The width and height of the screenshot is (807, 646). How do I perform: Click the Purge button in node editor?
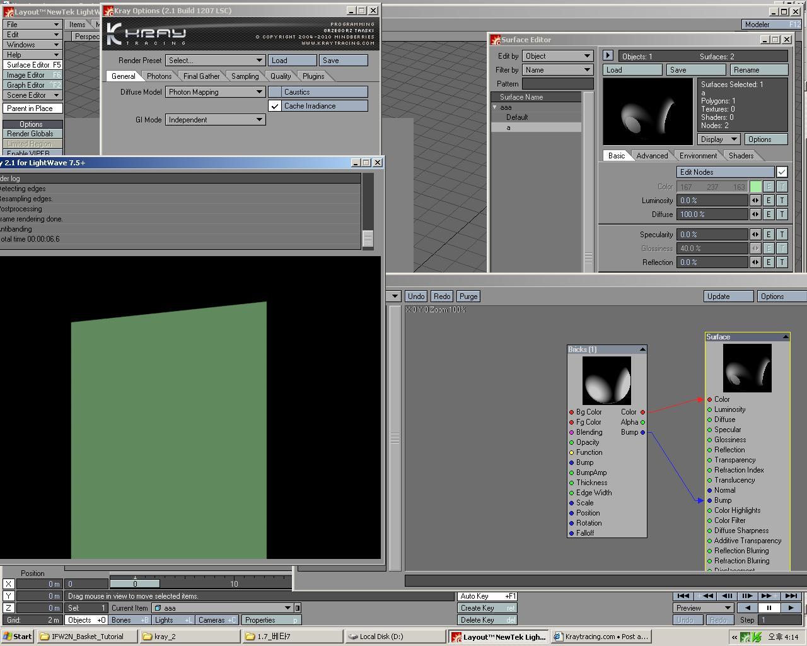[x=468, y=297]
